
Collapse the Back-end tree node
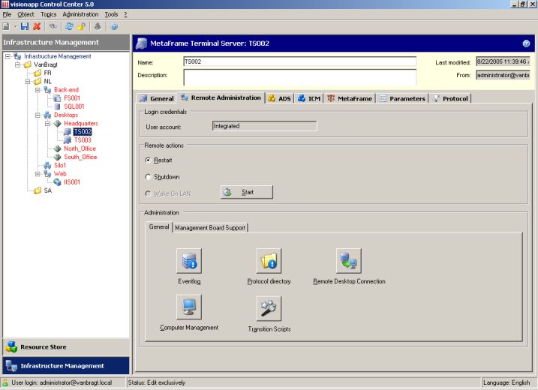(38, 90)
